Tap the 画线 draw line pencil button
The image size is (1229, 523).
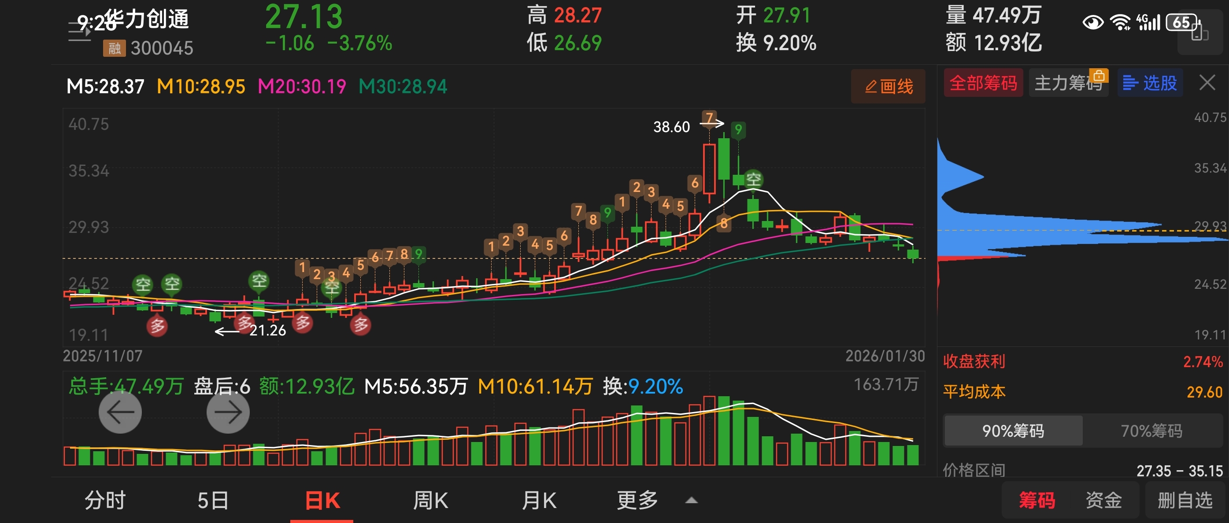click(x=888, y=86)
